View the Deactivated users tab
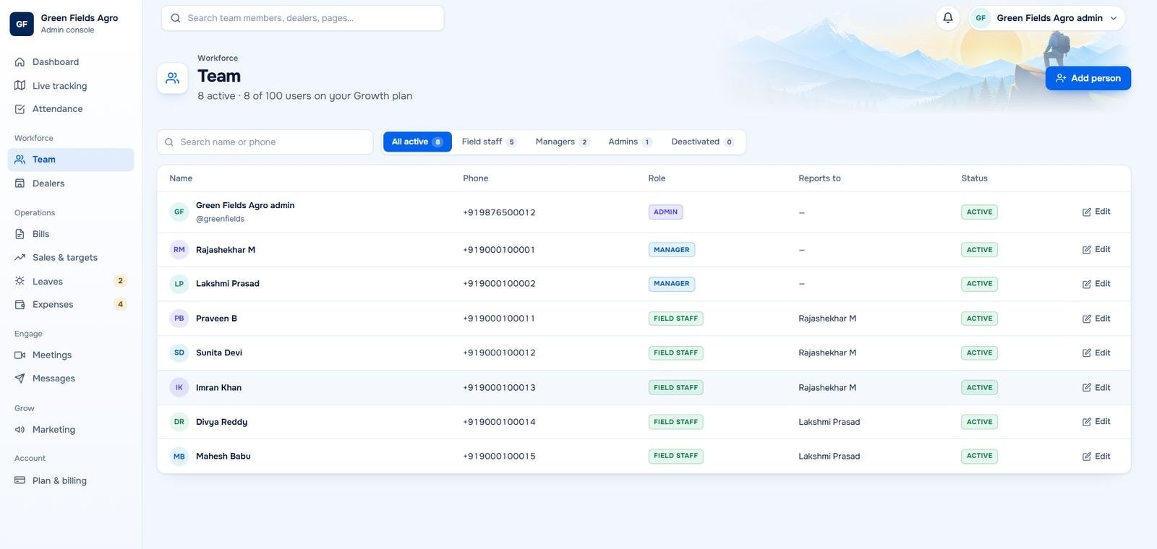 click(x=702, y=142)
